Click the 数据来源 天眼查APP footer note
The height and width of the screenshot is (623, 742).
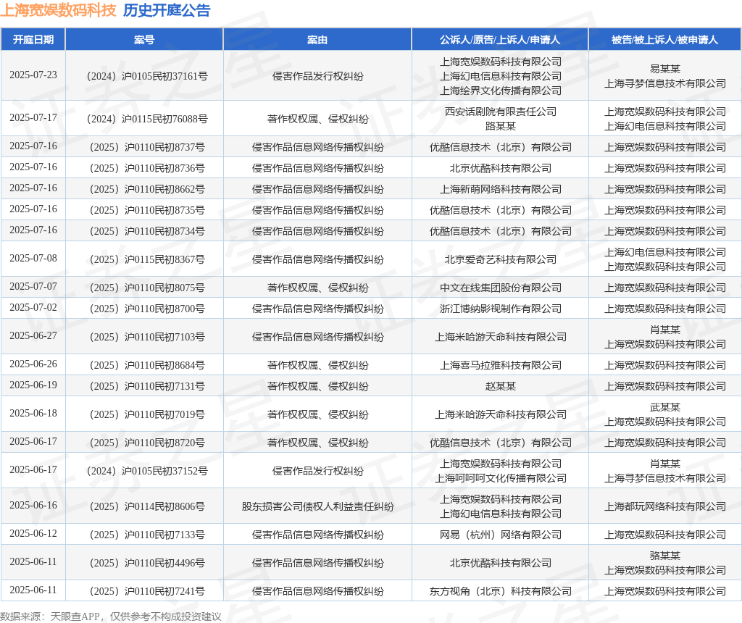coord(111,616)
